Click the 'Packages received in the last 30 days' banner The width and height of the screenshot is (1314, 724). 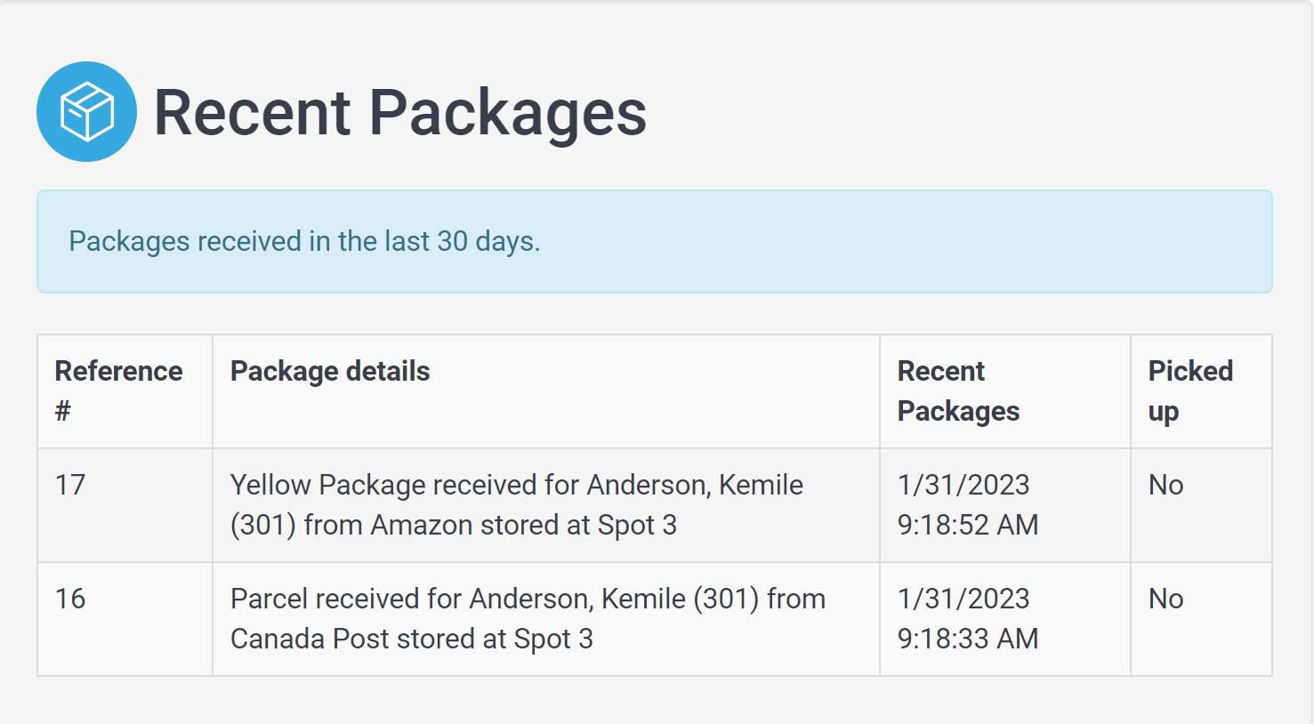pos(654,241)
